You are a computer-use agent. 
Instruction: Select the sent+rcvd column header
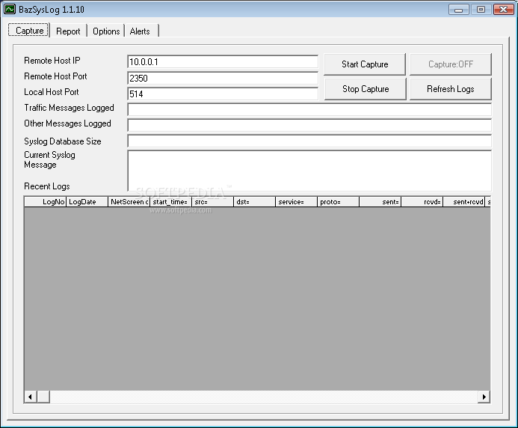464,202
